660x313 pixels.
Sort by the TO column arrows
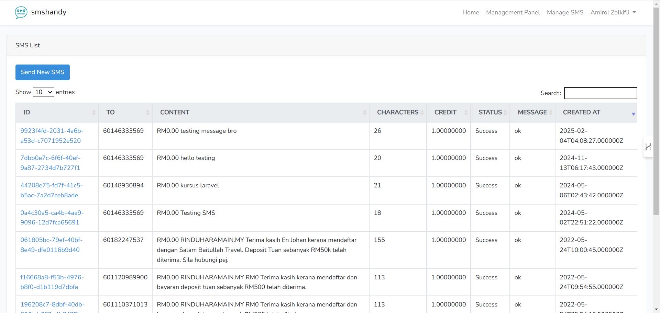(x=147, y=113)
